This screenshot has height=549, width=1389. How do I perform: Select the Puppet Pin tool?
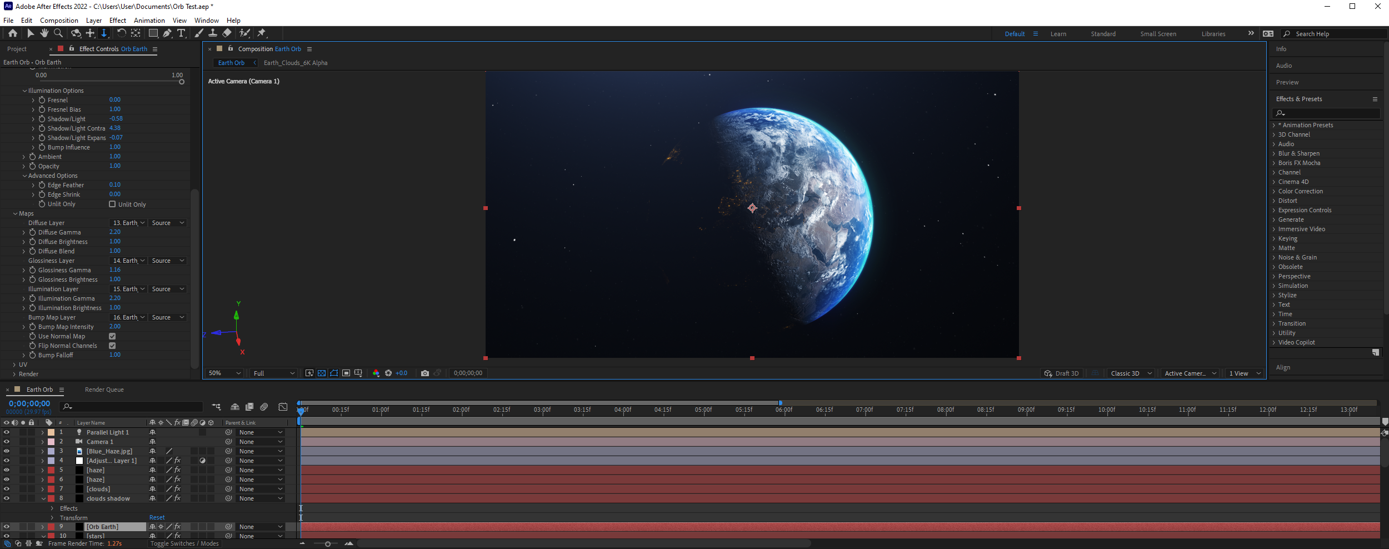coord(262,33)
